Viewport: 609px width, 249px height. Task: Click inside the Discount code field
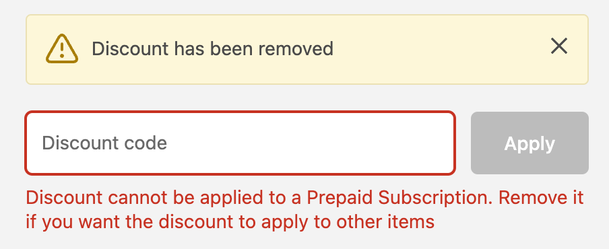tap(240, 143)
